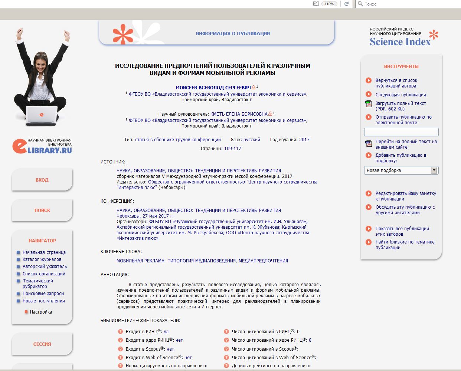Click 'да' value for Входит в РИНЦ
This screenshot has height=371, width=461.
[x=166, y=332]
